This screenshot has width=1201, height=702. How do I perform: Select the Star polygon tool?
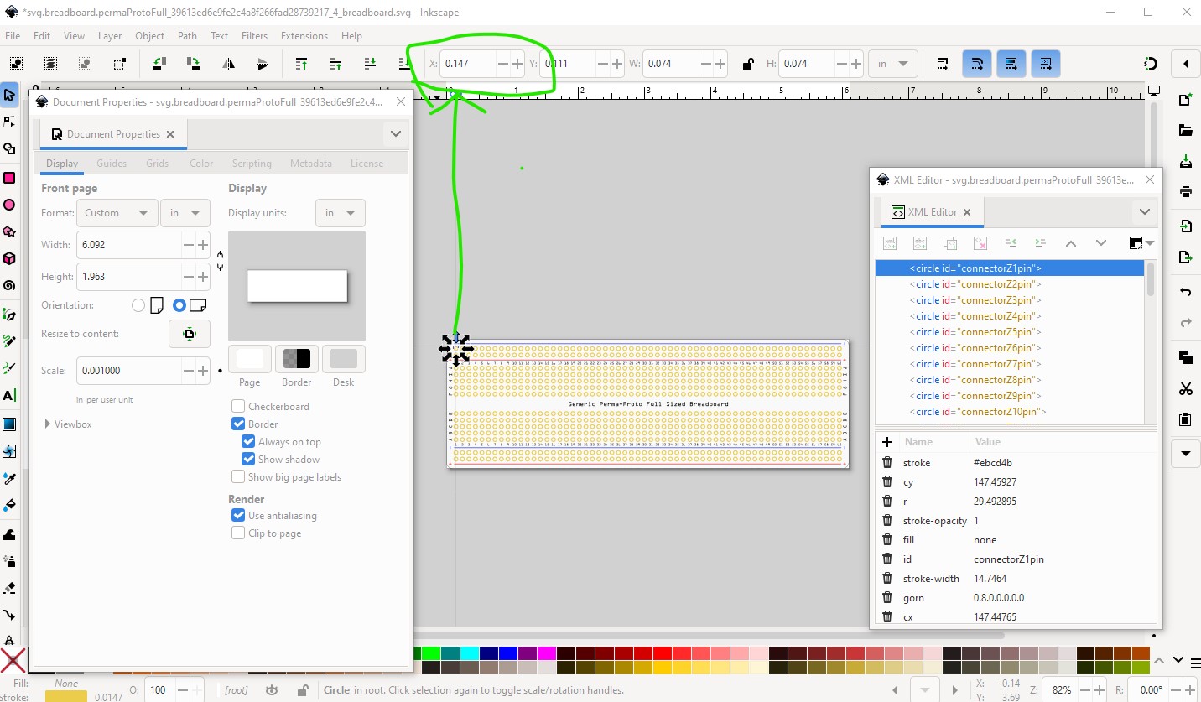(9, 231)
